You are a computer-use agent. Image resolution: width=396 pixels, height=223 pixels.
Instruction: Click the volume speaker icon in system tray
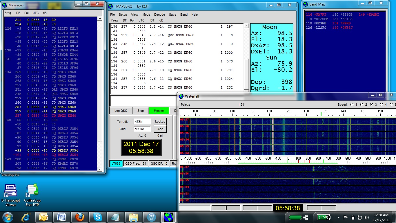point(367,217)
